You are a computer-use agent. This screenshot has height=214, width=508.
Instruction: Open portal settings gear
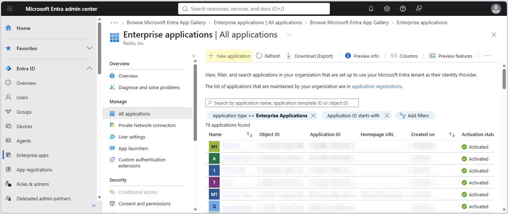[x=387, y=9]
